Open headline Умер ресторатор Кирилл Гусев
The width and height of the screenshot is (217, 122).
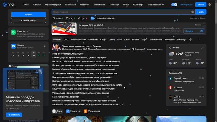(x=68, y=54)
